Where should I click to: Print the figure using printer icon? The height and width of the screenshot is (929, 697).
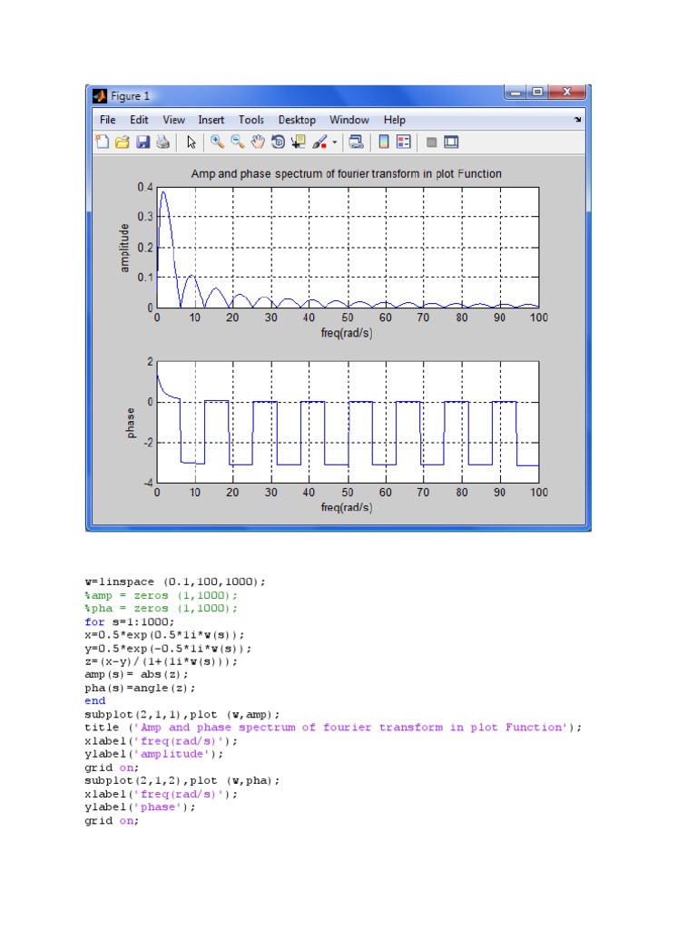click(162, 142)
